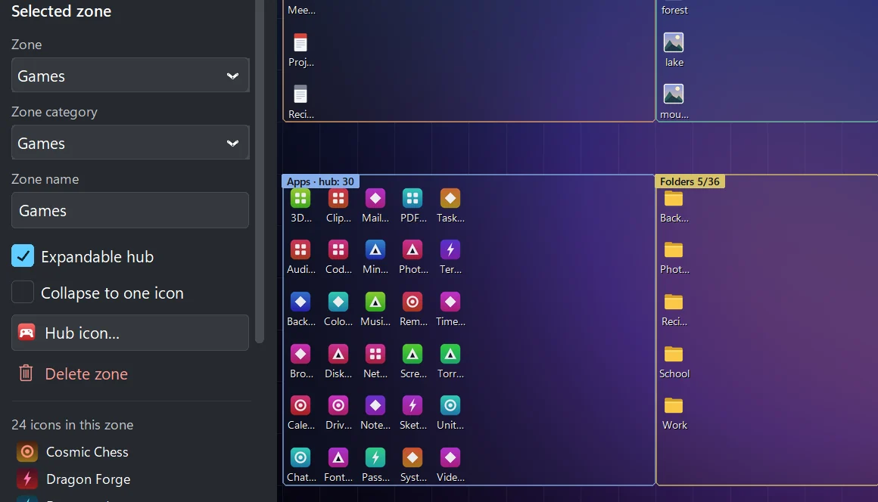Click Delete zone
Viewport: 878px width, 502px height.
tap(73, 373)
